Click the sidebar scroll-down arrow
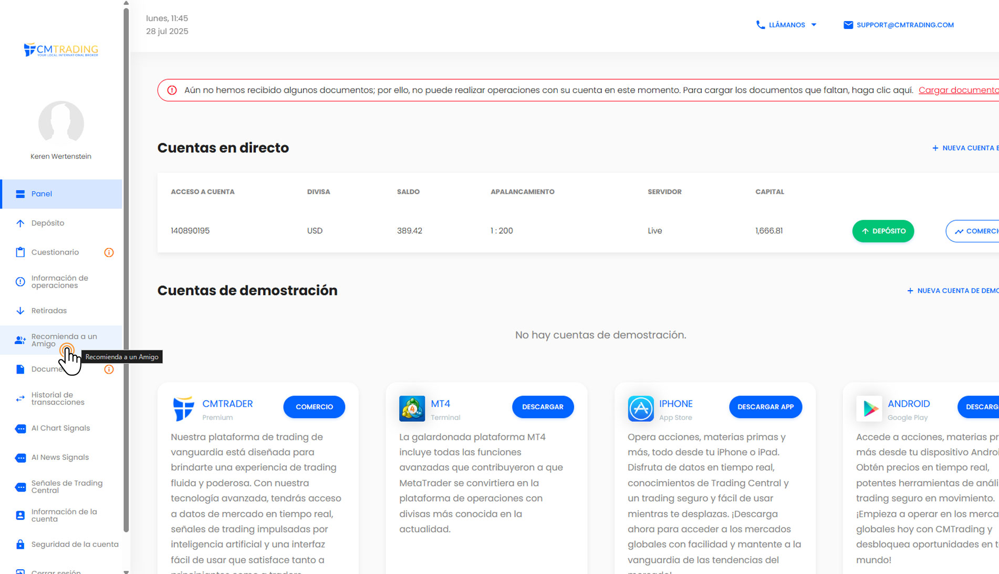Screen dimensions: 999x574 (x=126, y=571)
